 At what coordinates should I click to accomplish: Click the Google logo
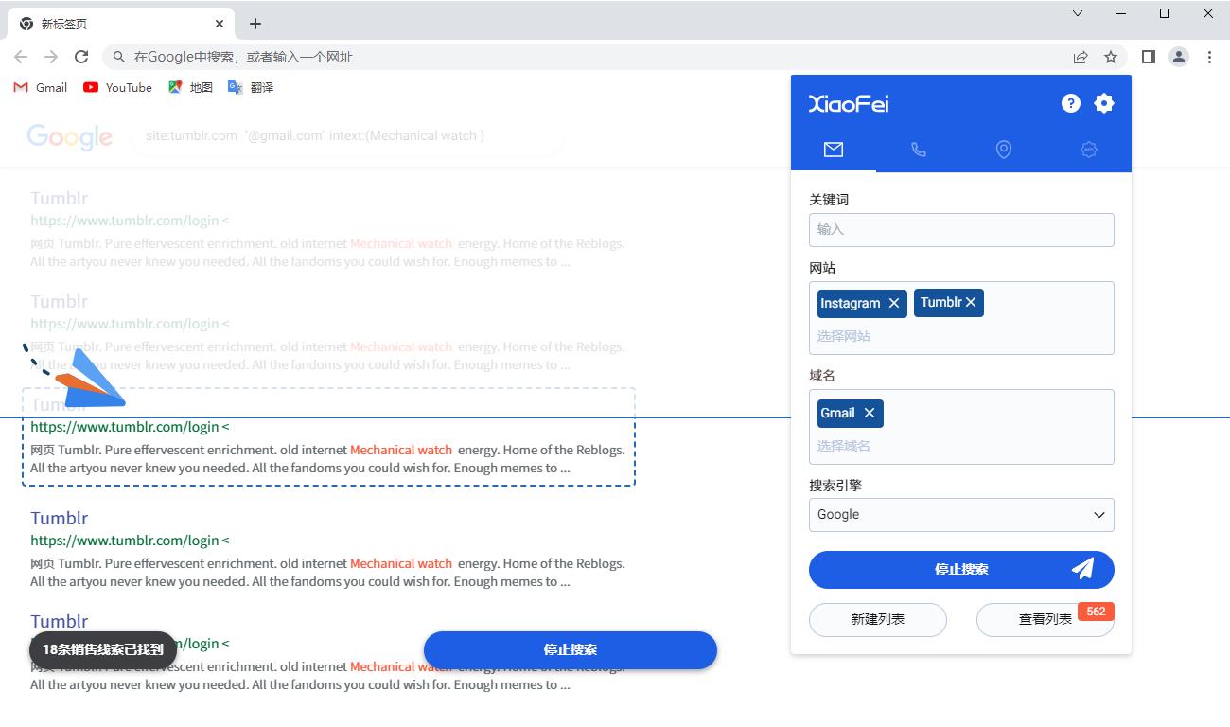click(x=70, y=136)
